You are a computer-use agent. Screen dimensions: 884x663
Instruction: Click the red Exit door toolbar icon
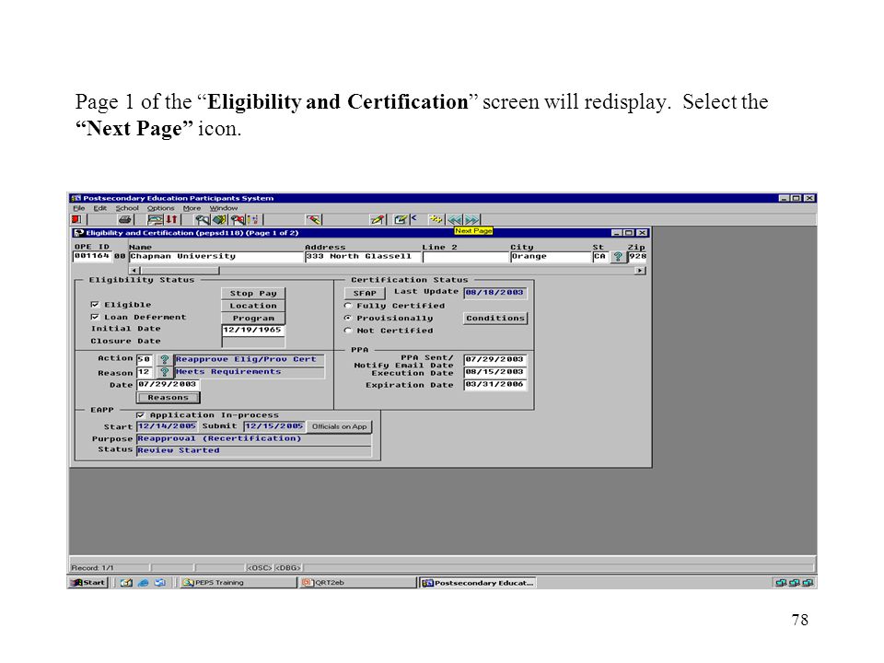(76, 219)
